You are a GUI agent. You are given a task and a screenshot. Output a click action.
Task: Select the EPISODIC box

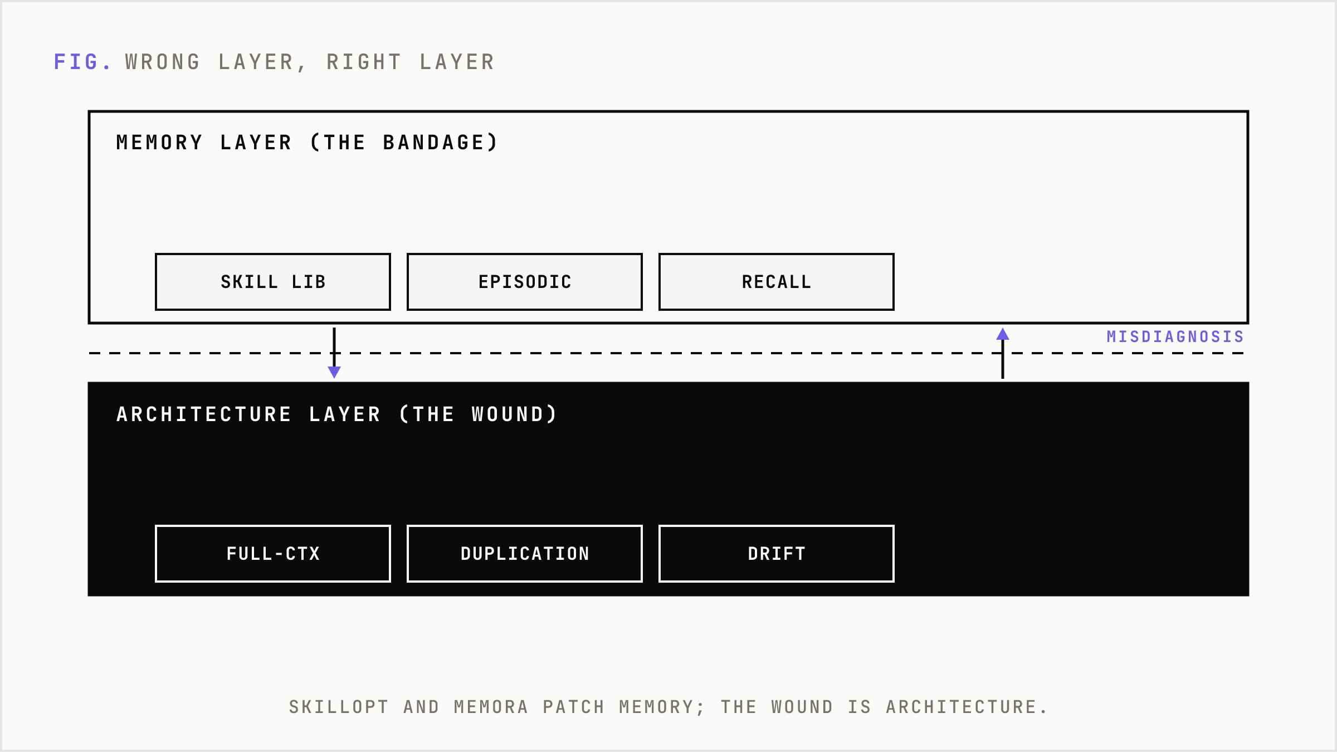pyautogui.click(x=525, y=282)
